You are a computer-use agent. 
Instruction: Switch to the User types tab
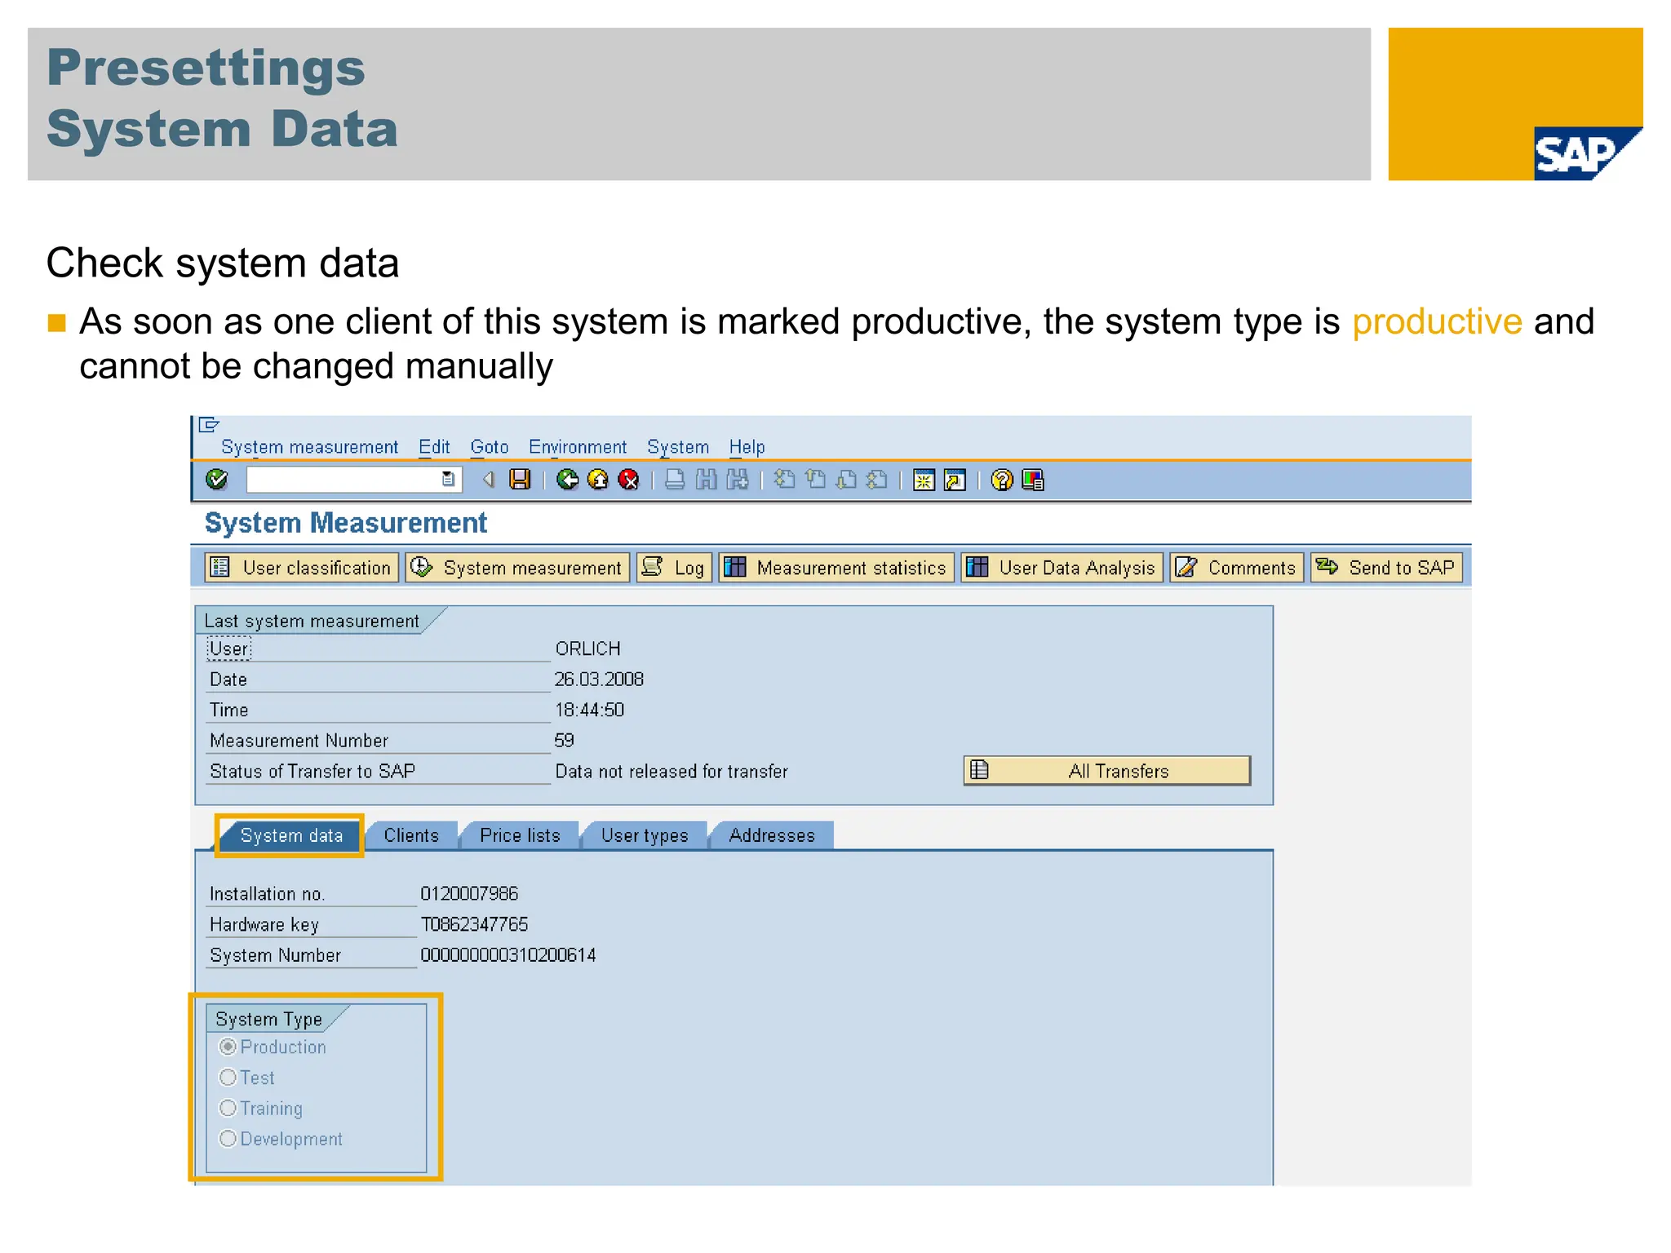[x=645, y=835]
